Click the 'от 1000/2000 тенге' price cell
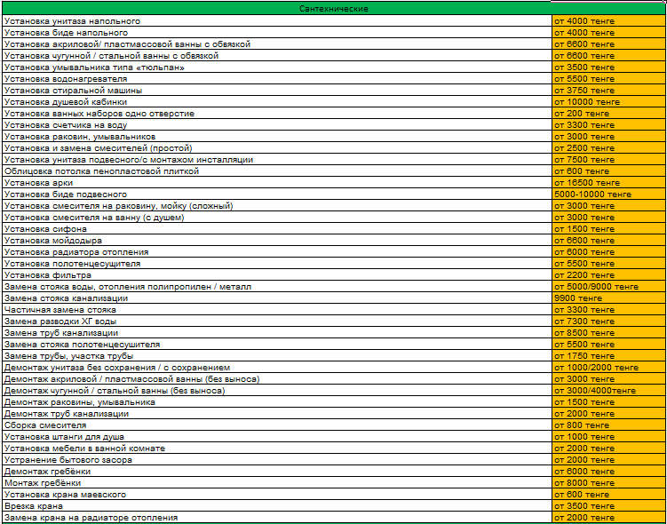Screen dimensions: 667x524 coord(608,368)
